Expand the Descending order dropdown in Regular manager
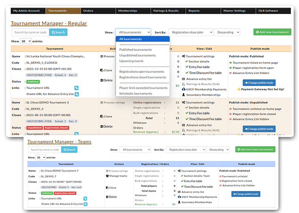 [226, 32]
